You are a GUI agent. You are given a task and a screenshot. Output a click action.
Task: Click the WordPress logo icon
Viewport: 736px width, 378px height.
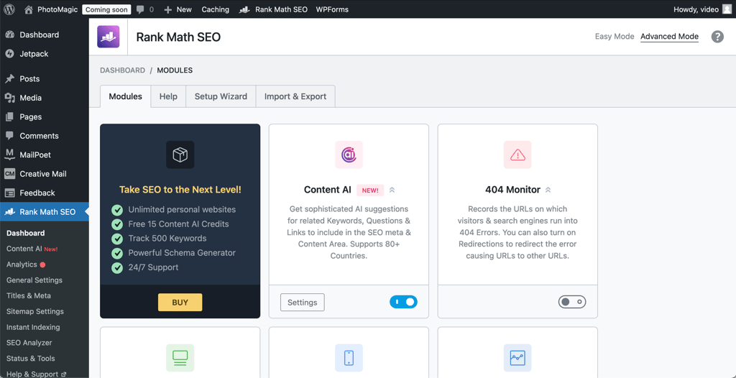(9, 9)
